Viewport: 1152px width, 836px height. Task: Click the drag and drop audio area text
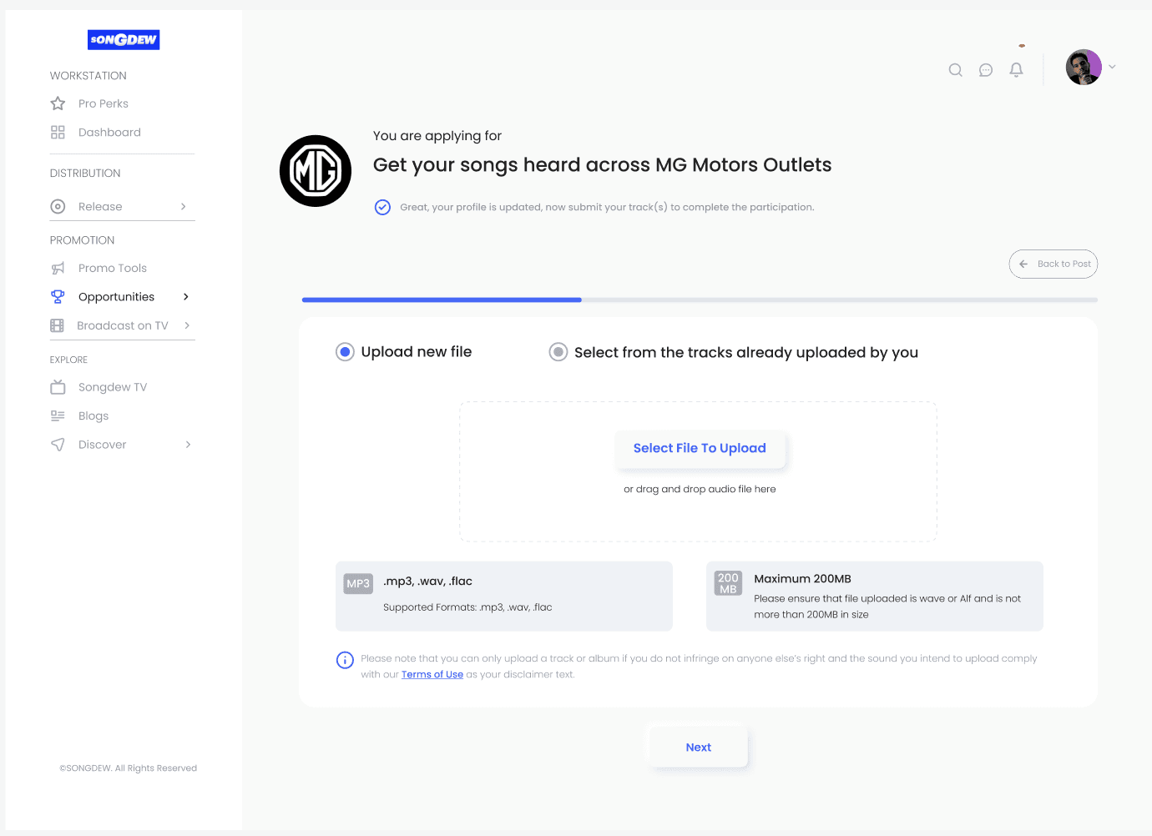(x=700, y=489)
